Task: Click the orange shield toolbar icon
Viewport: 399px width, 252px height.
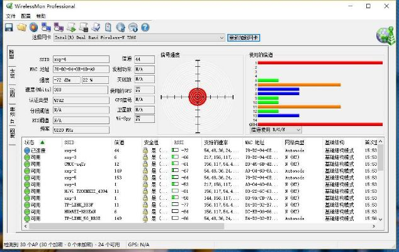Action: tap(33, 27)
